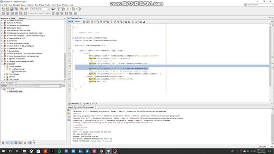The width and height of the screenshot is (274, 154).
Task: Toggle the fourth Navigator filter button
Action: [x=16, y=142]
